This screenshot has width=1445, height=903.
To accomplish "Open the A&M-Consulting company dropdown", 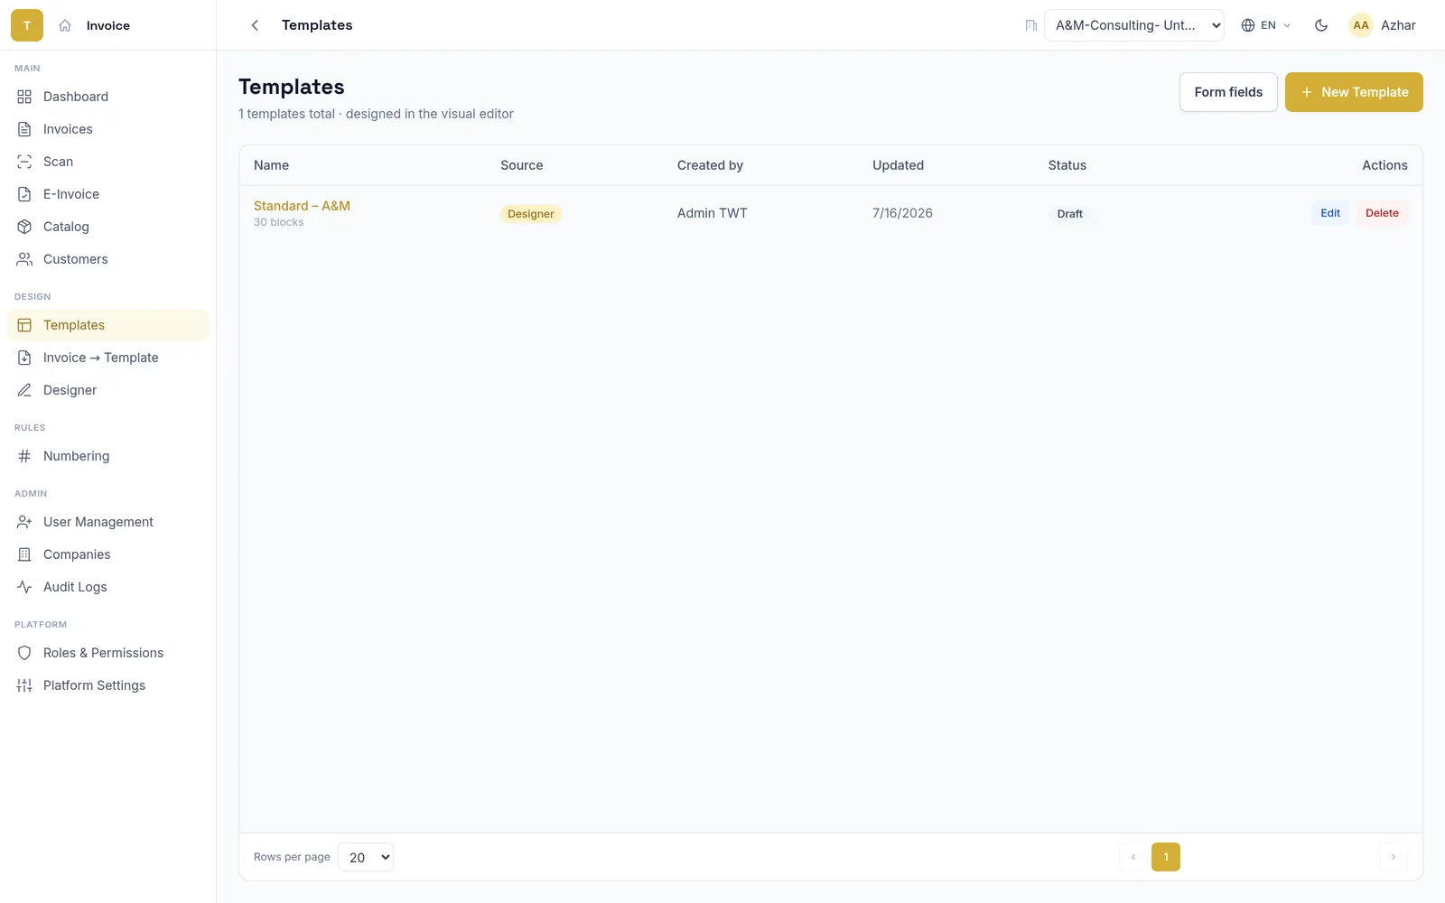I will 1134,25.
